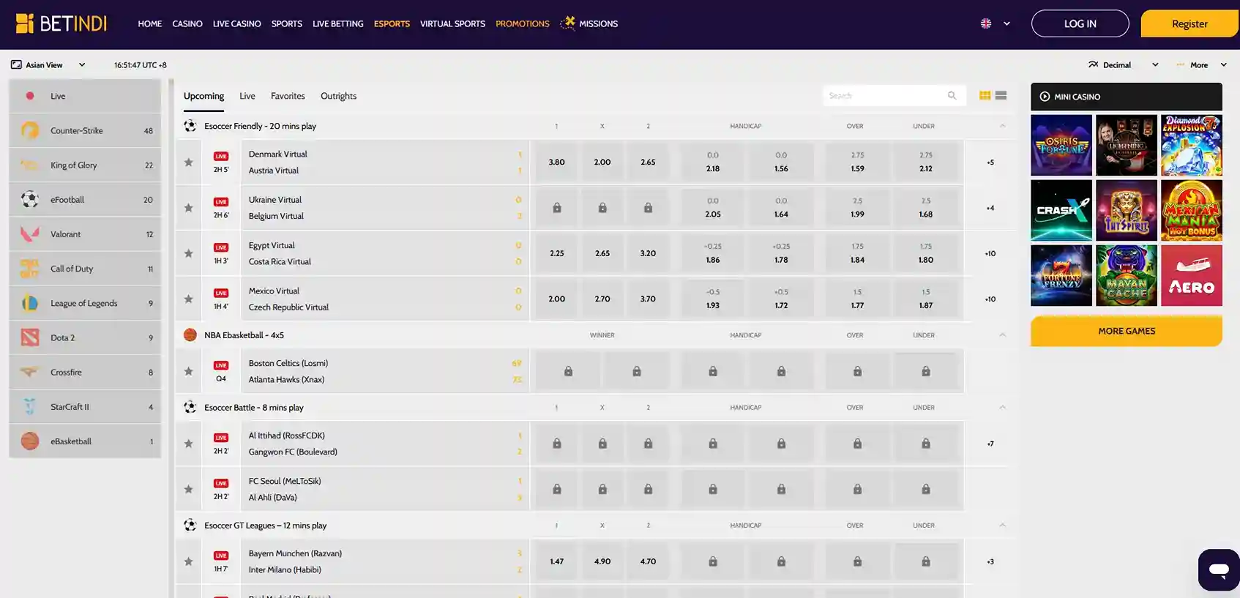This screenshot has width=1240, height=598.
Task: Switch to grid layout view icon
Action: [985, 96]
